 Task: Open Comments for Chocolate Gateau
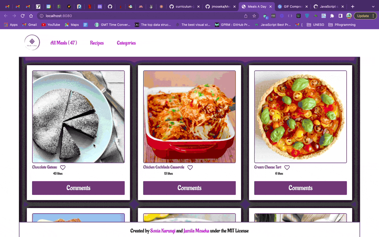[x=78, y=188]
